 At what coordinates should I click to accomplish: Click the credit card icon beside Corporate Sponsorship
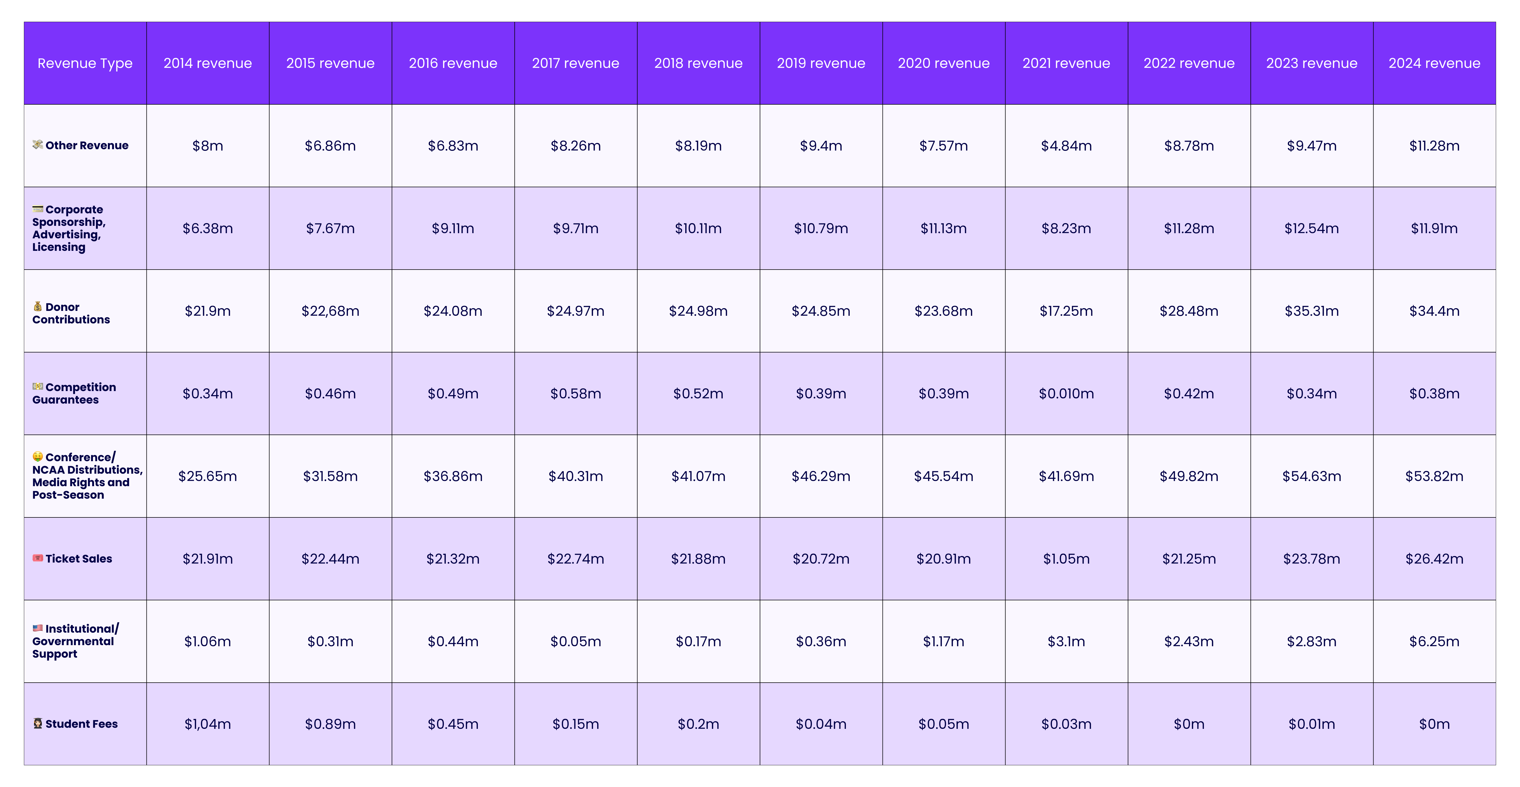38,209
